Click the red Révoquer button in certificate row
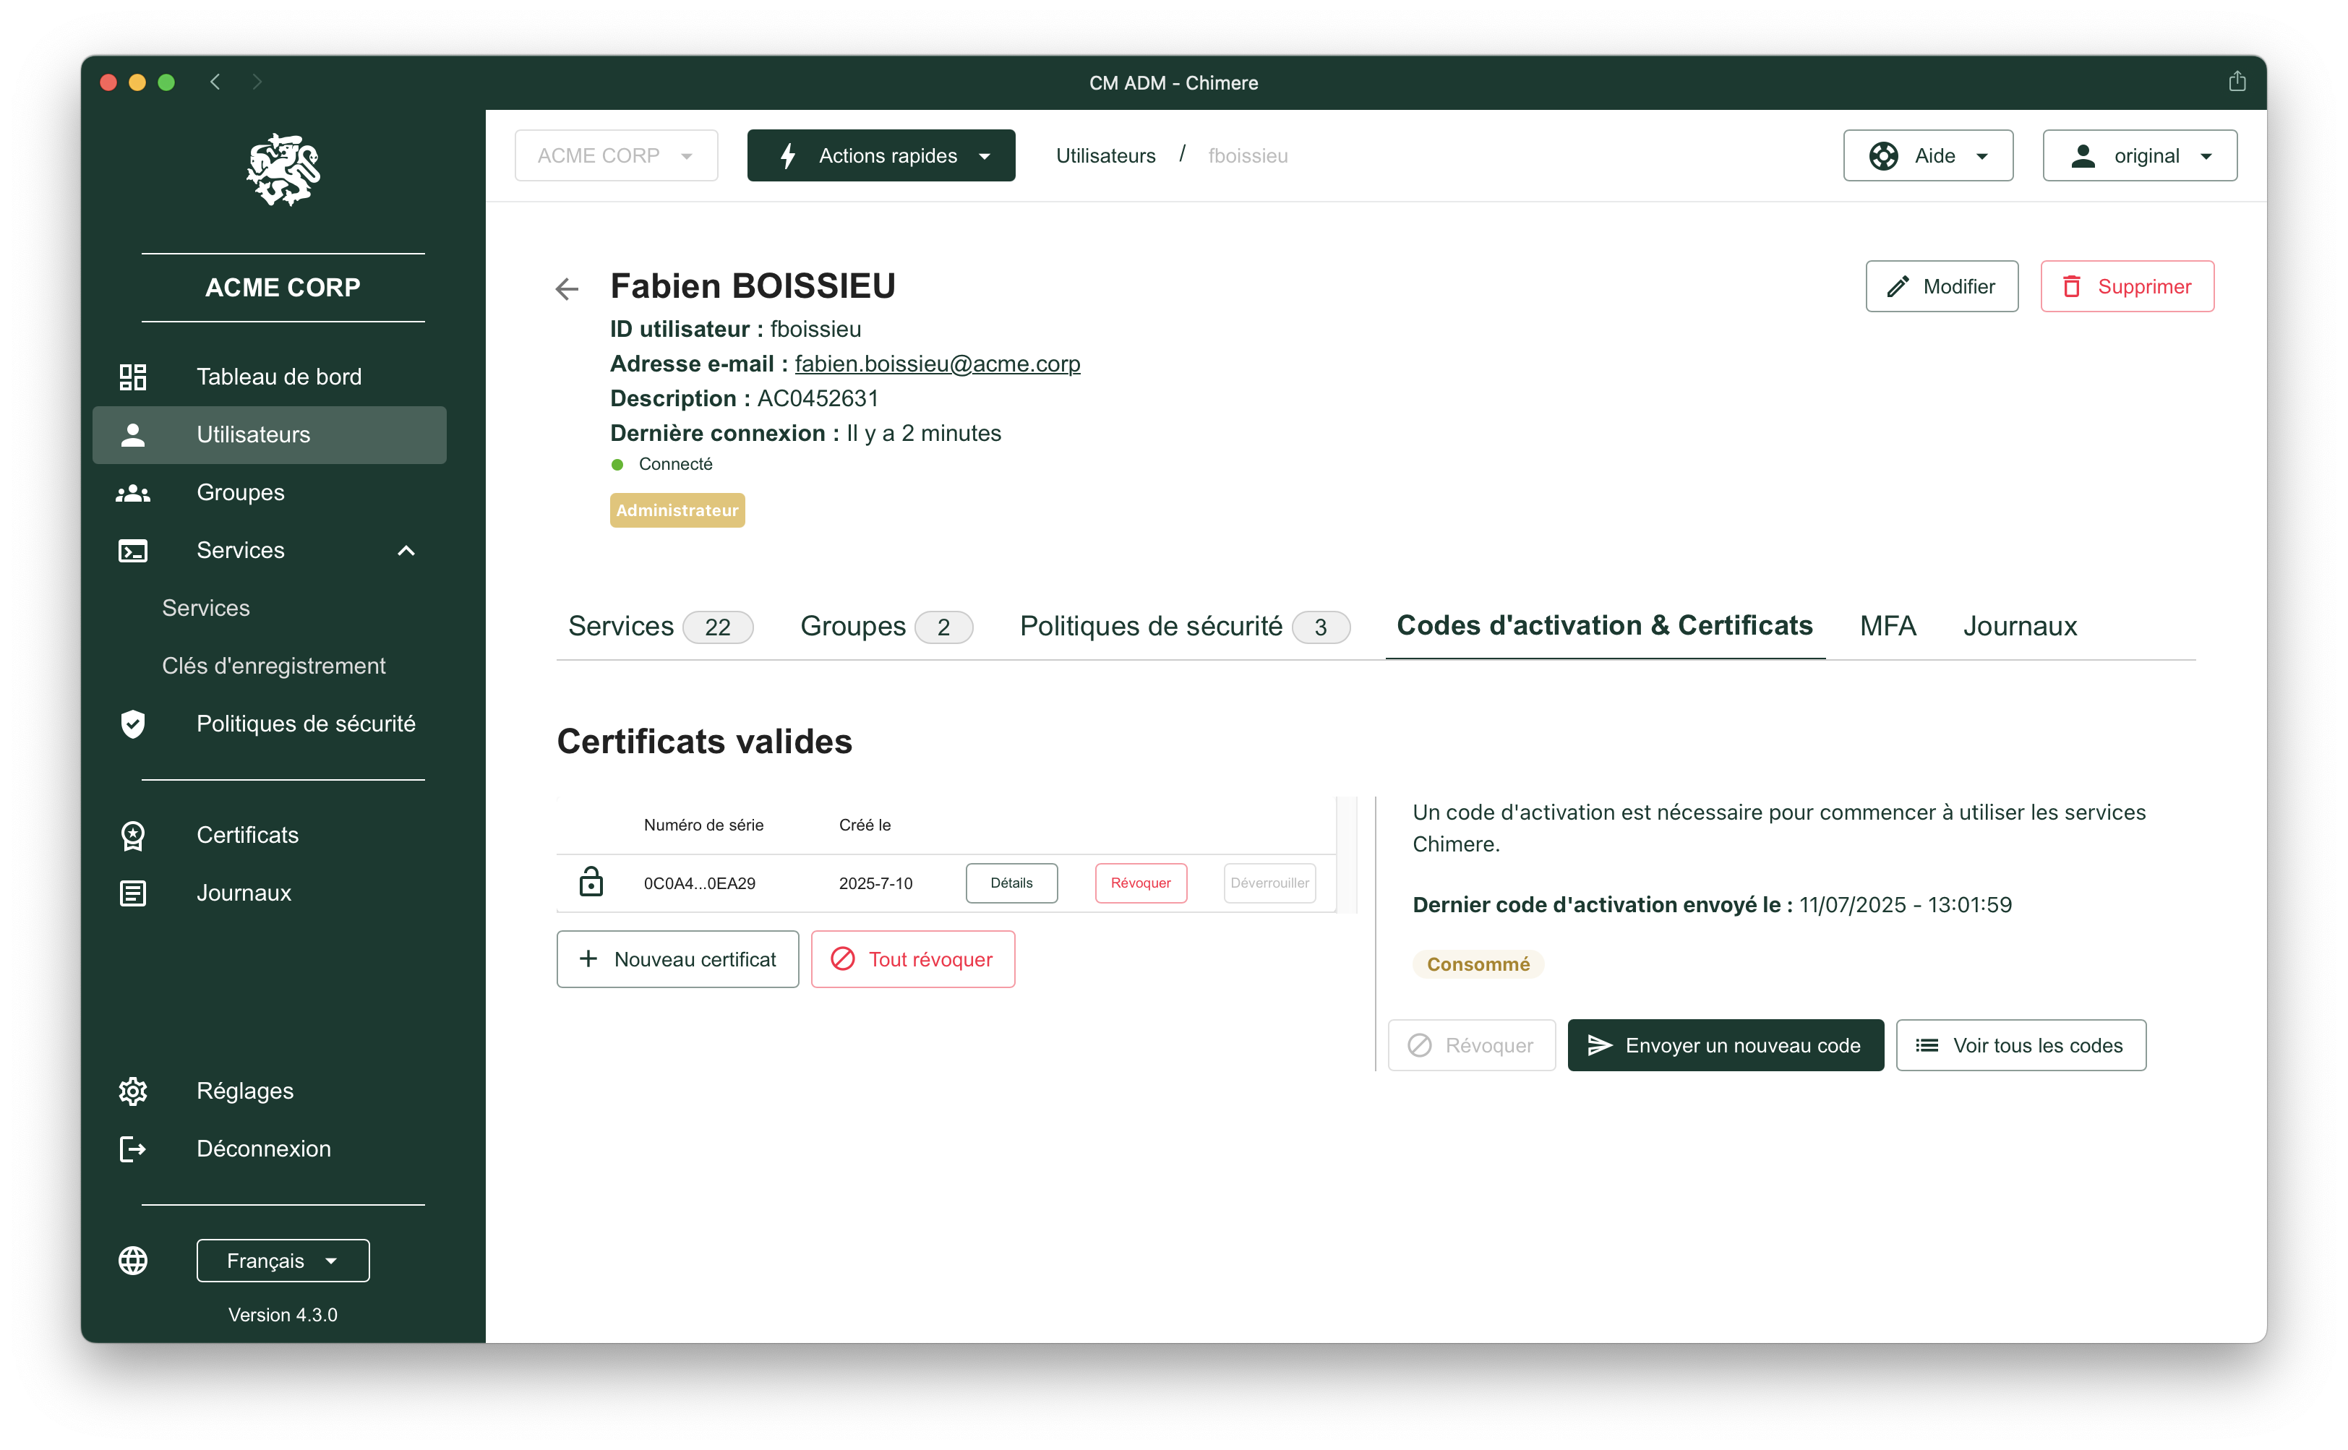2348x1450 pixels. pos(1141,883)
